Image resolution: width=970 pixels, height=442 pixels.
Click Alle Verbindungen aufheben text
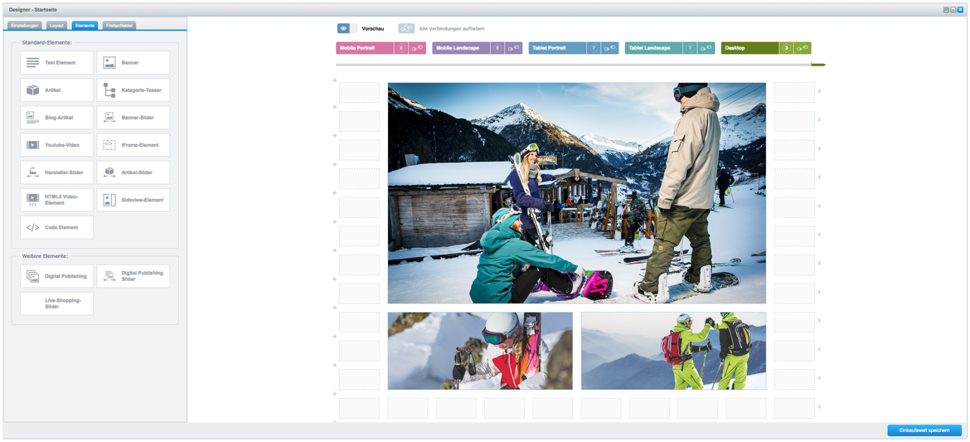[452, 28]
